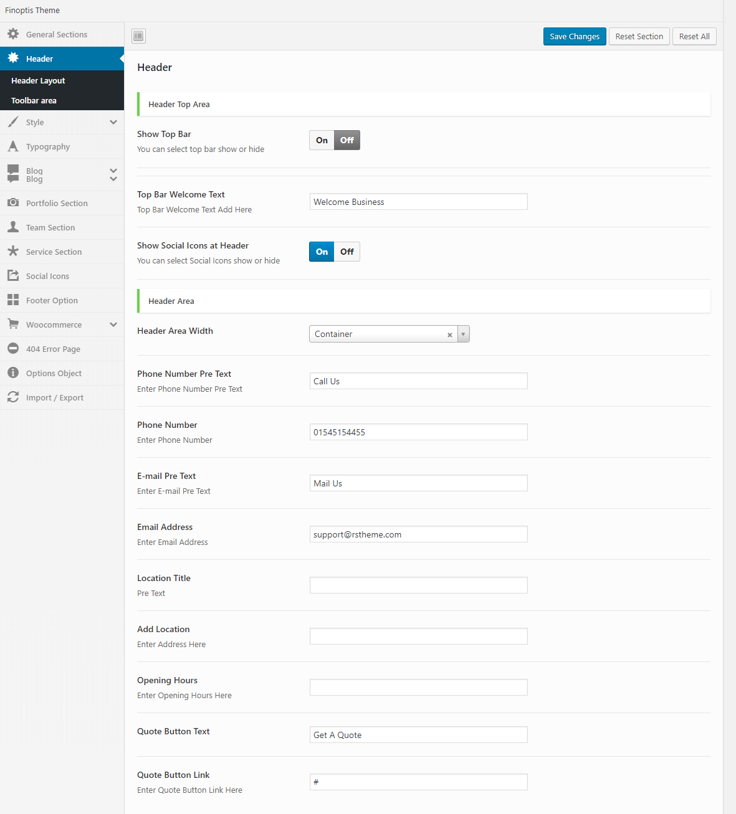Click the Footer Option grid icon
The height and width of the screenshot is (814, 736).
[13, 300]
